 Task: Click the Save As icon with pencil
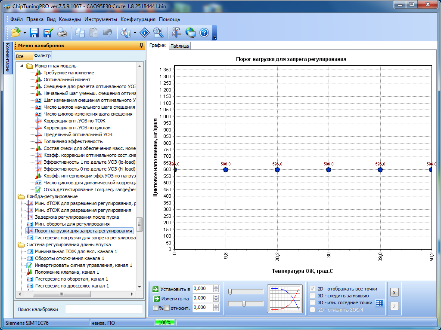click(x=48, y=33)
